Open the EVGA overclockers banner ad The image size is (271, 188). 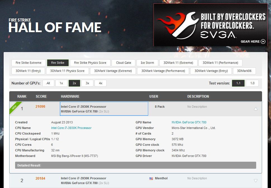coord(211,25)
